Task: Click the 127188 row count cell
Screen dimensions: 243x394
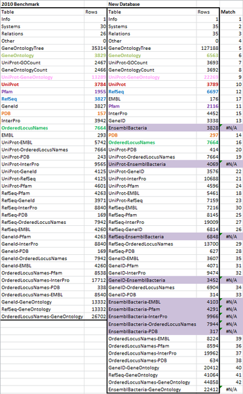Action: 208,48
